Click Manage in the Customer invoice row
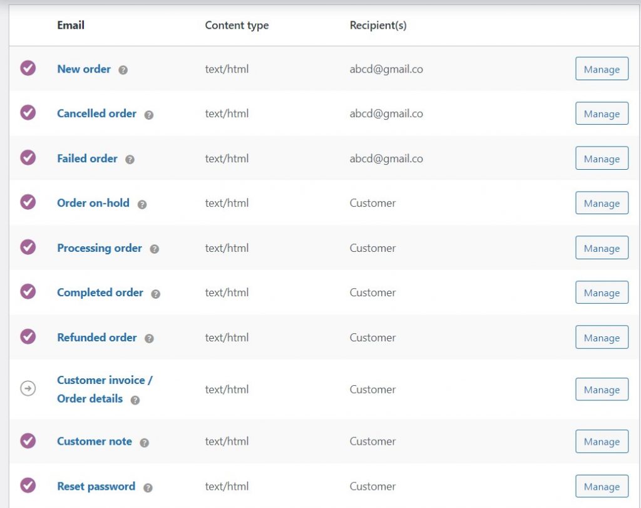This screenshot has width=641, height=508. pos(602,390)
